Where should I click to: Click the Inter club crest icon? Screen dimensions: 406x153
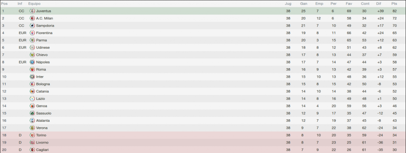click(x=32, y=77)
